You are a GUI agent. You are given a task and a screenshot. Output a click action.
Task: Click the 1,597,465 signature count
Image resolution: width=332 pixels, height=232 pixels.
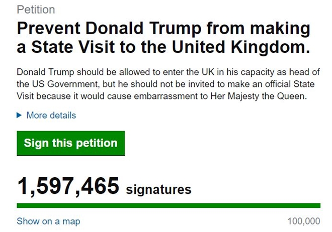tap(68, 186)
